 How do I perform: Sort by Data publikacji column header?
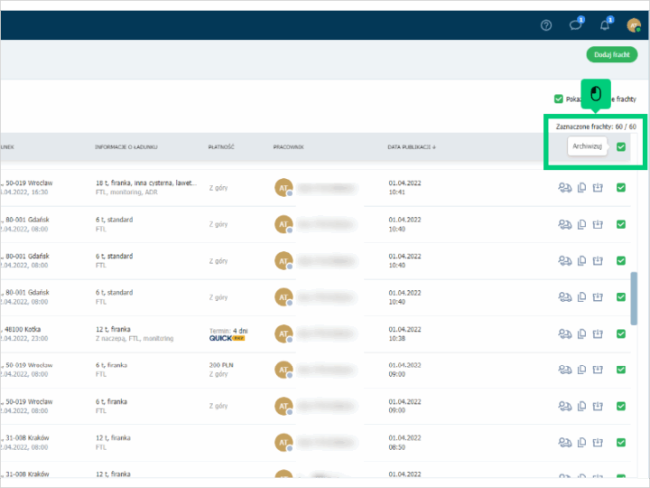(412, 146)
